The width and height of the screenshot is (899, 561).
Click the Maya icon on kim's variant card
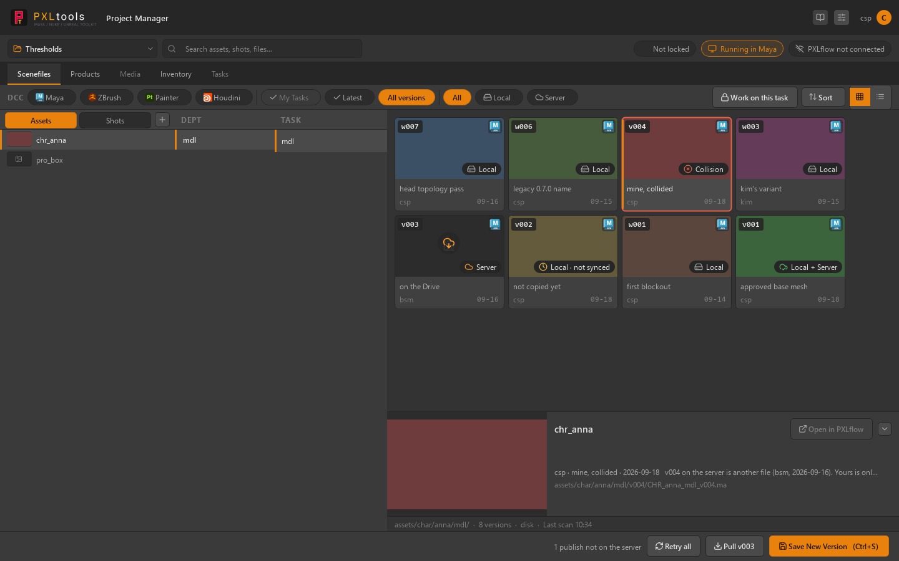point(836,127)
